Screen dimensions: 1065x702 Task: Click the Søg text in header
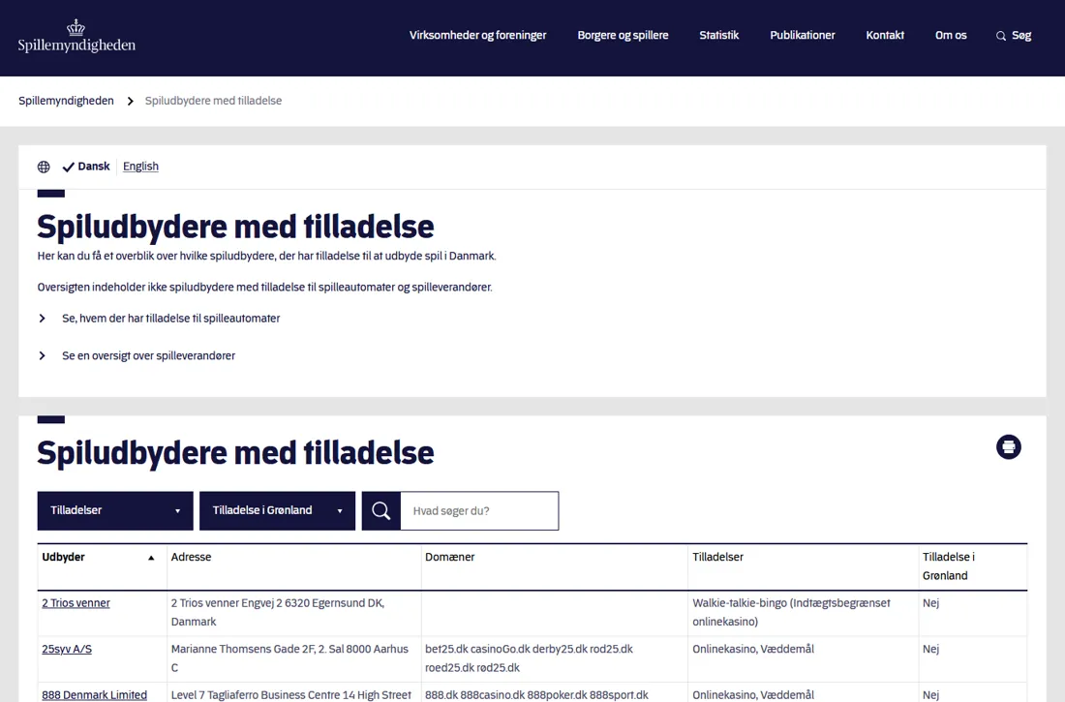coord(1020,35)
